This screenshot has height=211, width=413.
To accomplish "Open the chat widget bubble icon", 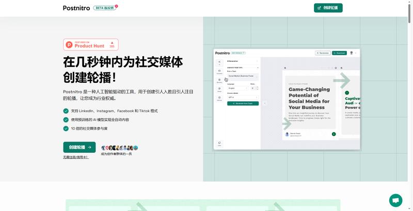I will [x=395, y=201].
